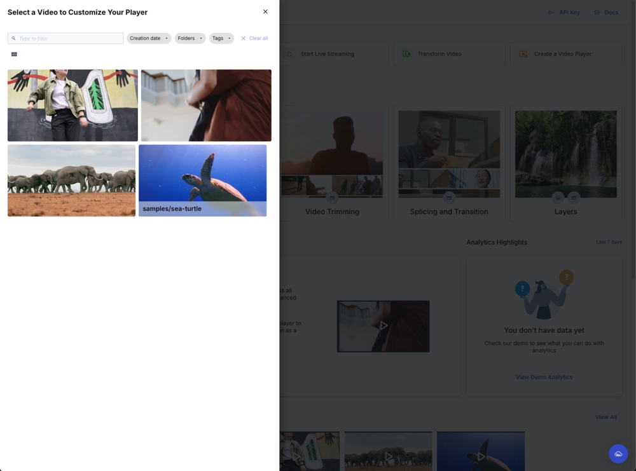Choose the elephants herd video thumbnail
The width and height of the screenshot is (636, 471).
71,180
